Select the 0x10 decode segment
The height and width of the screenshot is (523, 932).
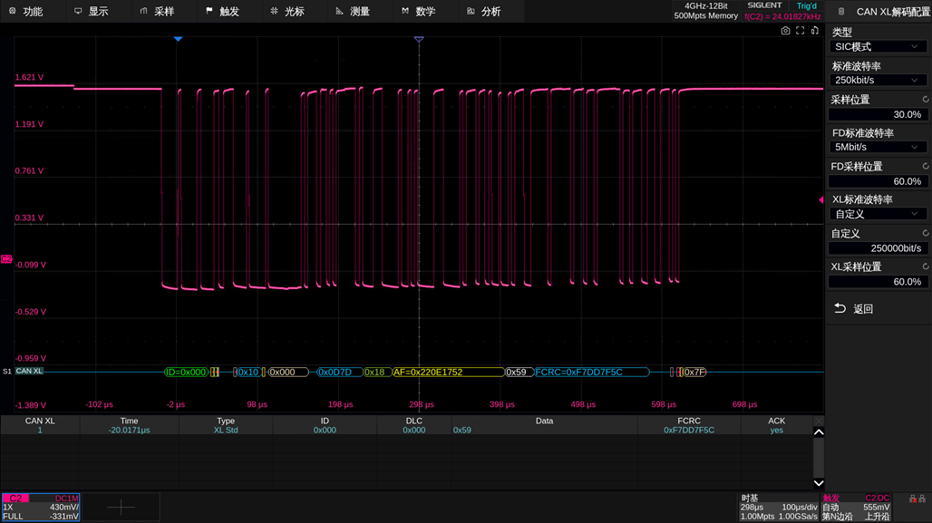[248, 372]
